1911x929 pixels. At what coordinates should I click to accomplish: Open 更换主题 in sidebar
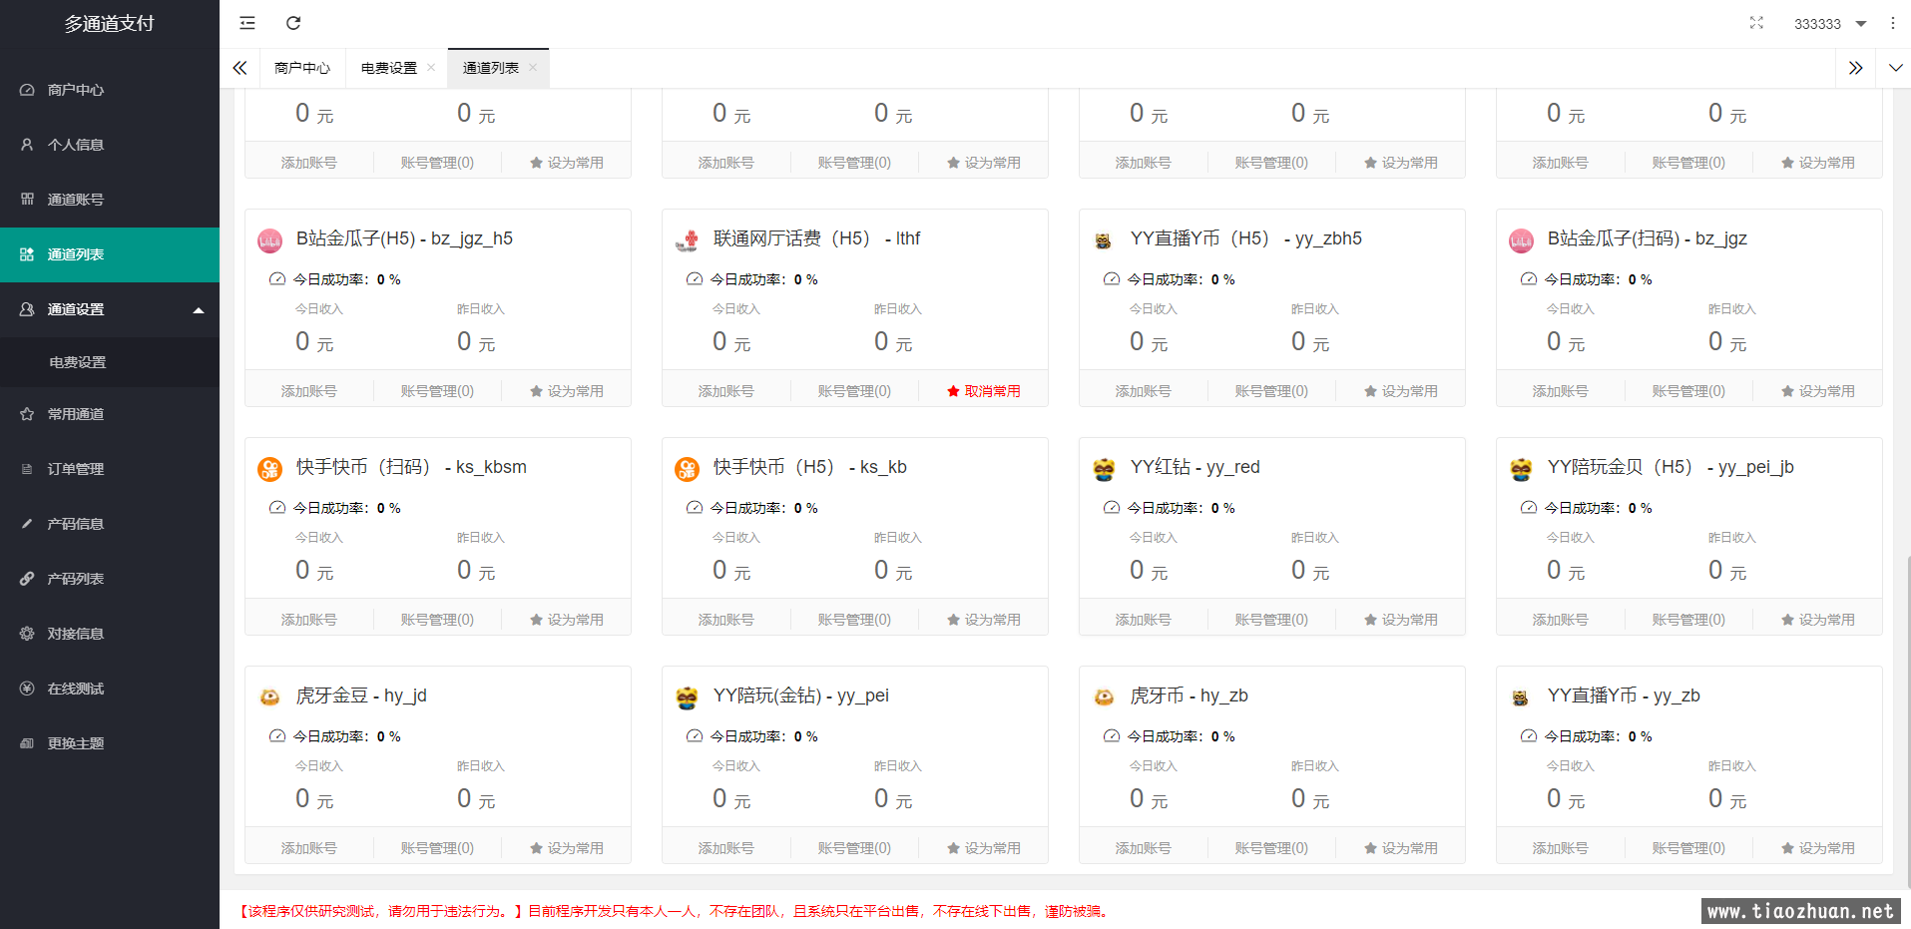click(110, 743)
